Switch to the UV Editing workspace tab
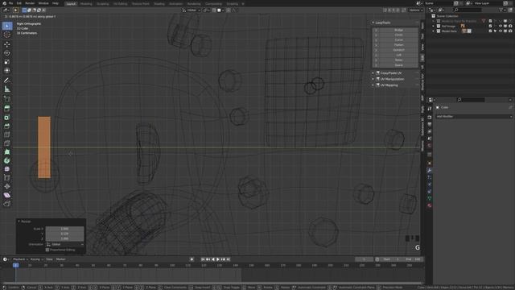This screenshot has height=290, width=515. point(120,3)
